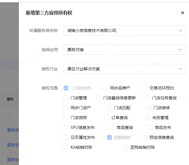The height and width of the screenshot is (165, 189).
Task: Enable the 同步门店户 checkbox
Action: (66, 108)
